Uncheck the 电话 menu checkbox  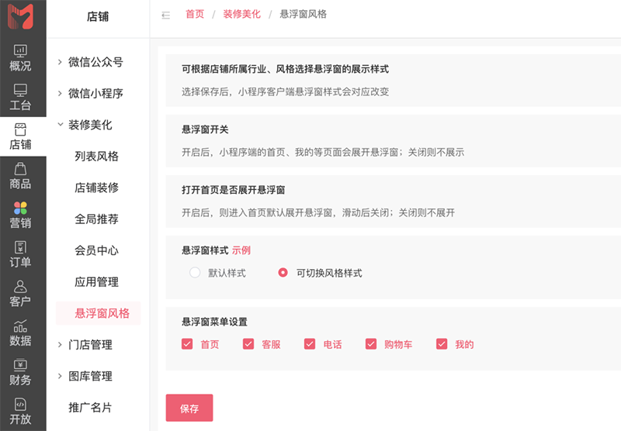click(x=310, y=344)
